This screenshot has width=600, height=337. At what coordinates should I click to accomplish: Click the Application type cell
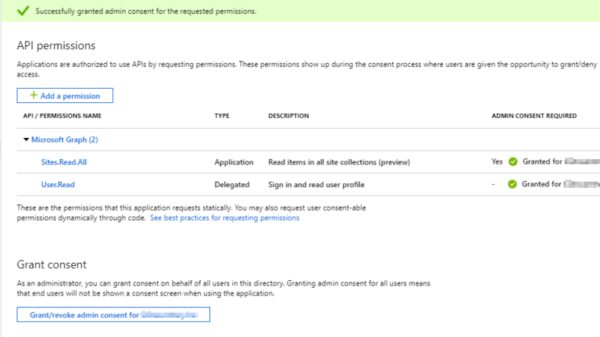(x=234, y=162)
